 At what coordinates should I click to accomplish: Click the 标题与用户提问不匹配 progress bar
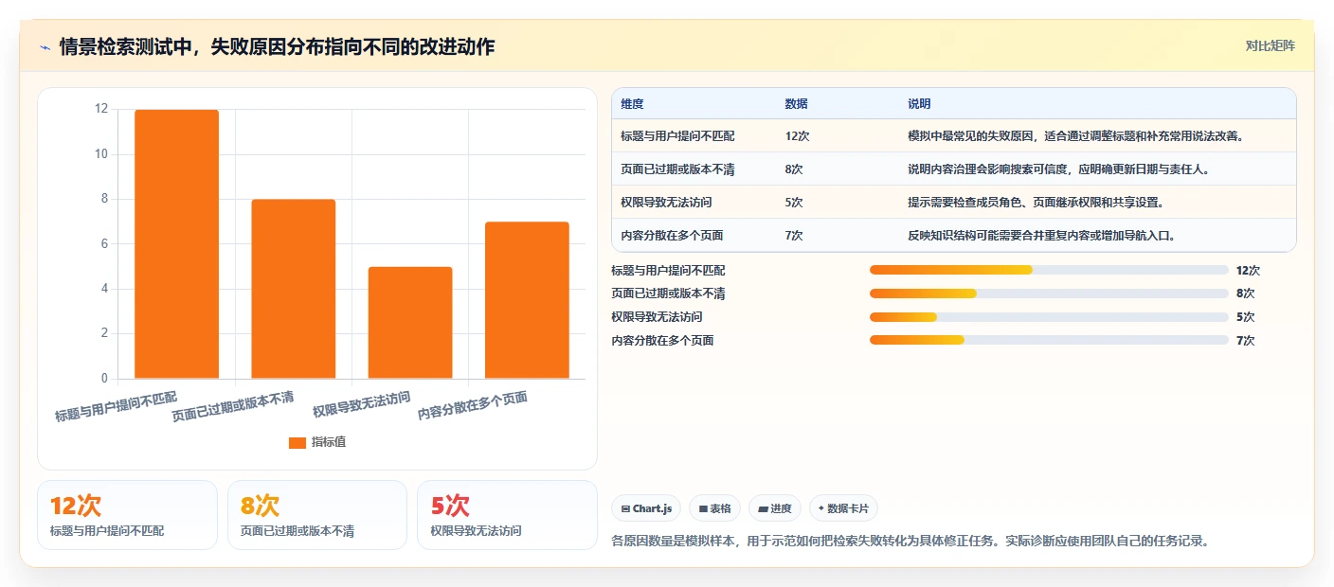click(x=1049, y=270)
